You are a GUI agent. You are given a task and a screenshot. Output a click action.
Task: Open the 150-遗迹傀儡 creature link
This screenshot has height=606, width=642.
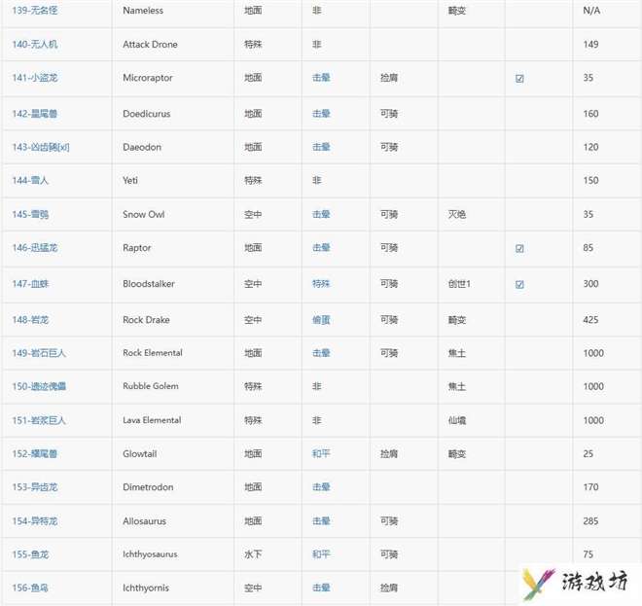39,386
